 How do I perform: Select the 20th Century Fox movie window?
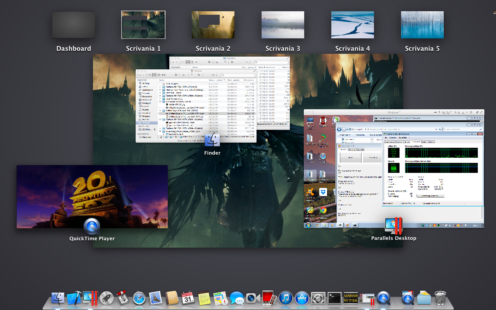click(92, 196)
